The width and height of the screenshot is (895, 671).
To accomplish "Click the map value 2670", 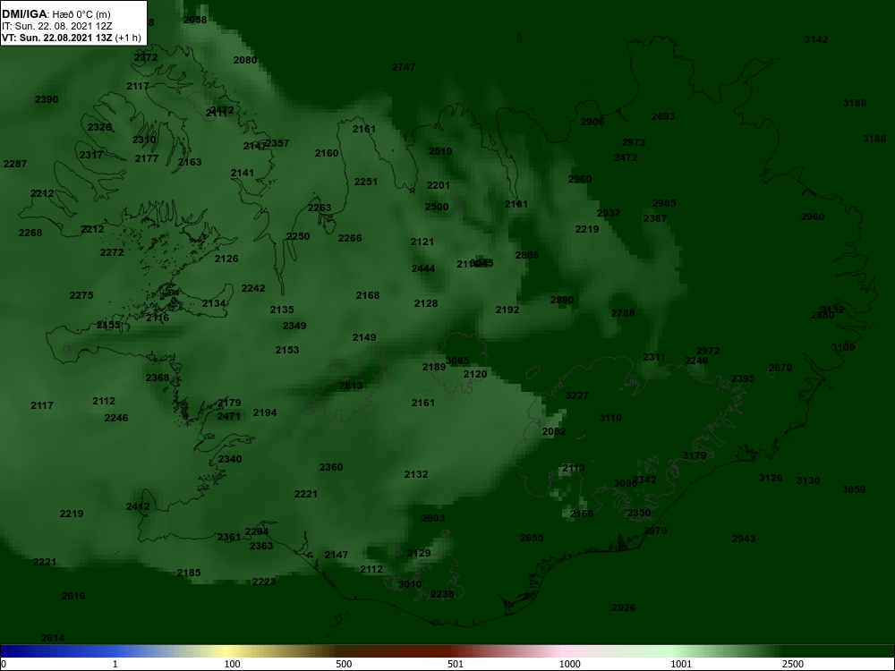I will [x=780, y=368].
